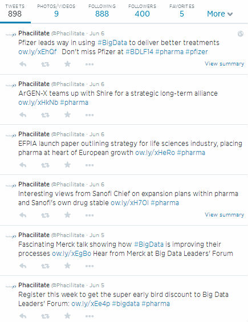The width and height of the screenshot is (248, 322).
Task: Click Phacilitate avatar on the Merck tweet
Action: 11,237
